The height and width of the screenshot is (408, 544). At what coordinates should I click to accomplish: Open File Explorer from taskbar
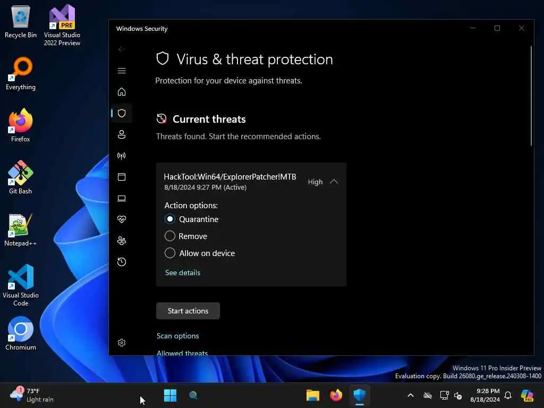coord(312,395)
